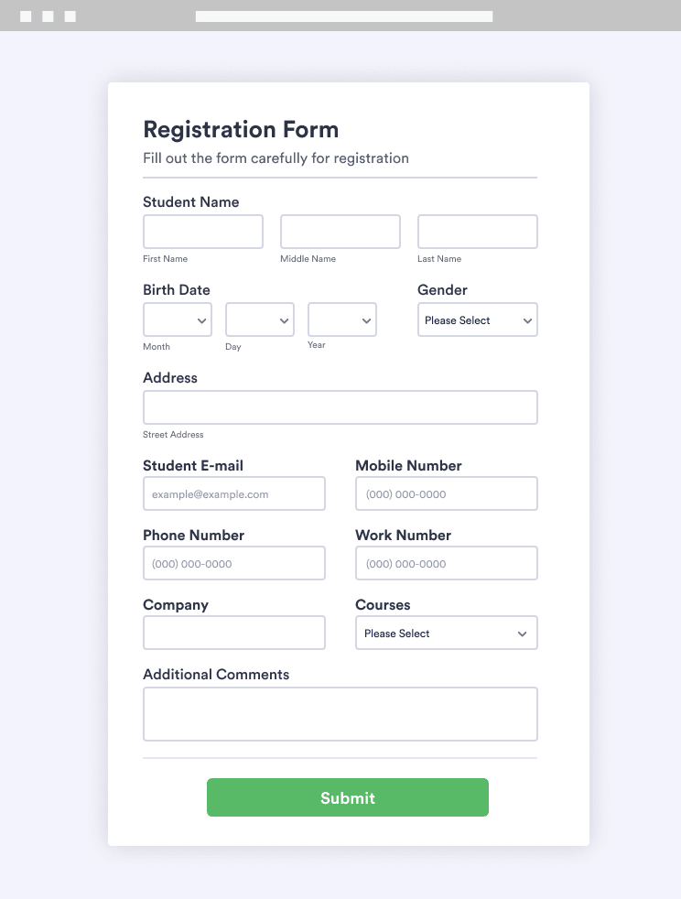Viewport: 681px width, 899px height.
Task: Open the Year dropdown
Action: (x=341, y=320)
